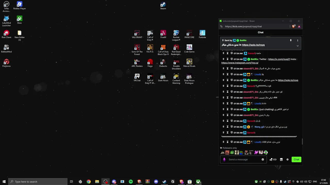Insert the green angry face emote
Viewport: 330px width, 185px height.
(x=232, y=152)
